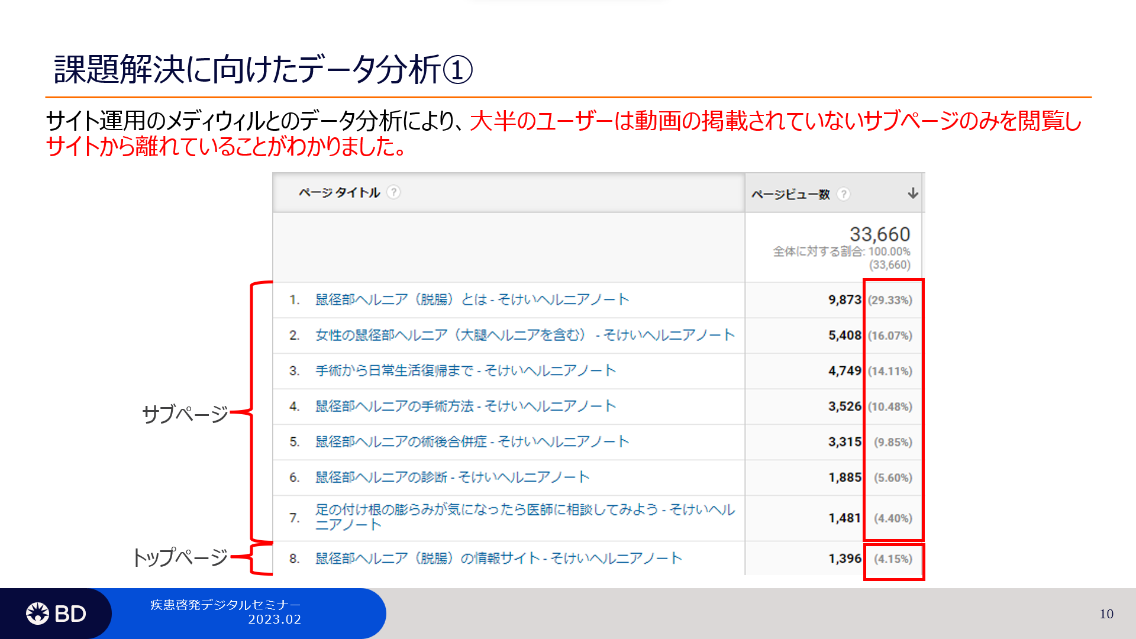
Task: Click the ページビュー数 column header label
Action: click(790, 194)
